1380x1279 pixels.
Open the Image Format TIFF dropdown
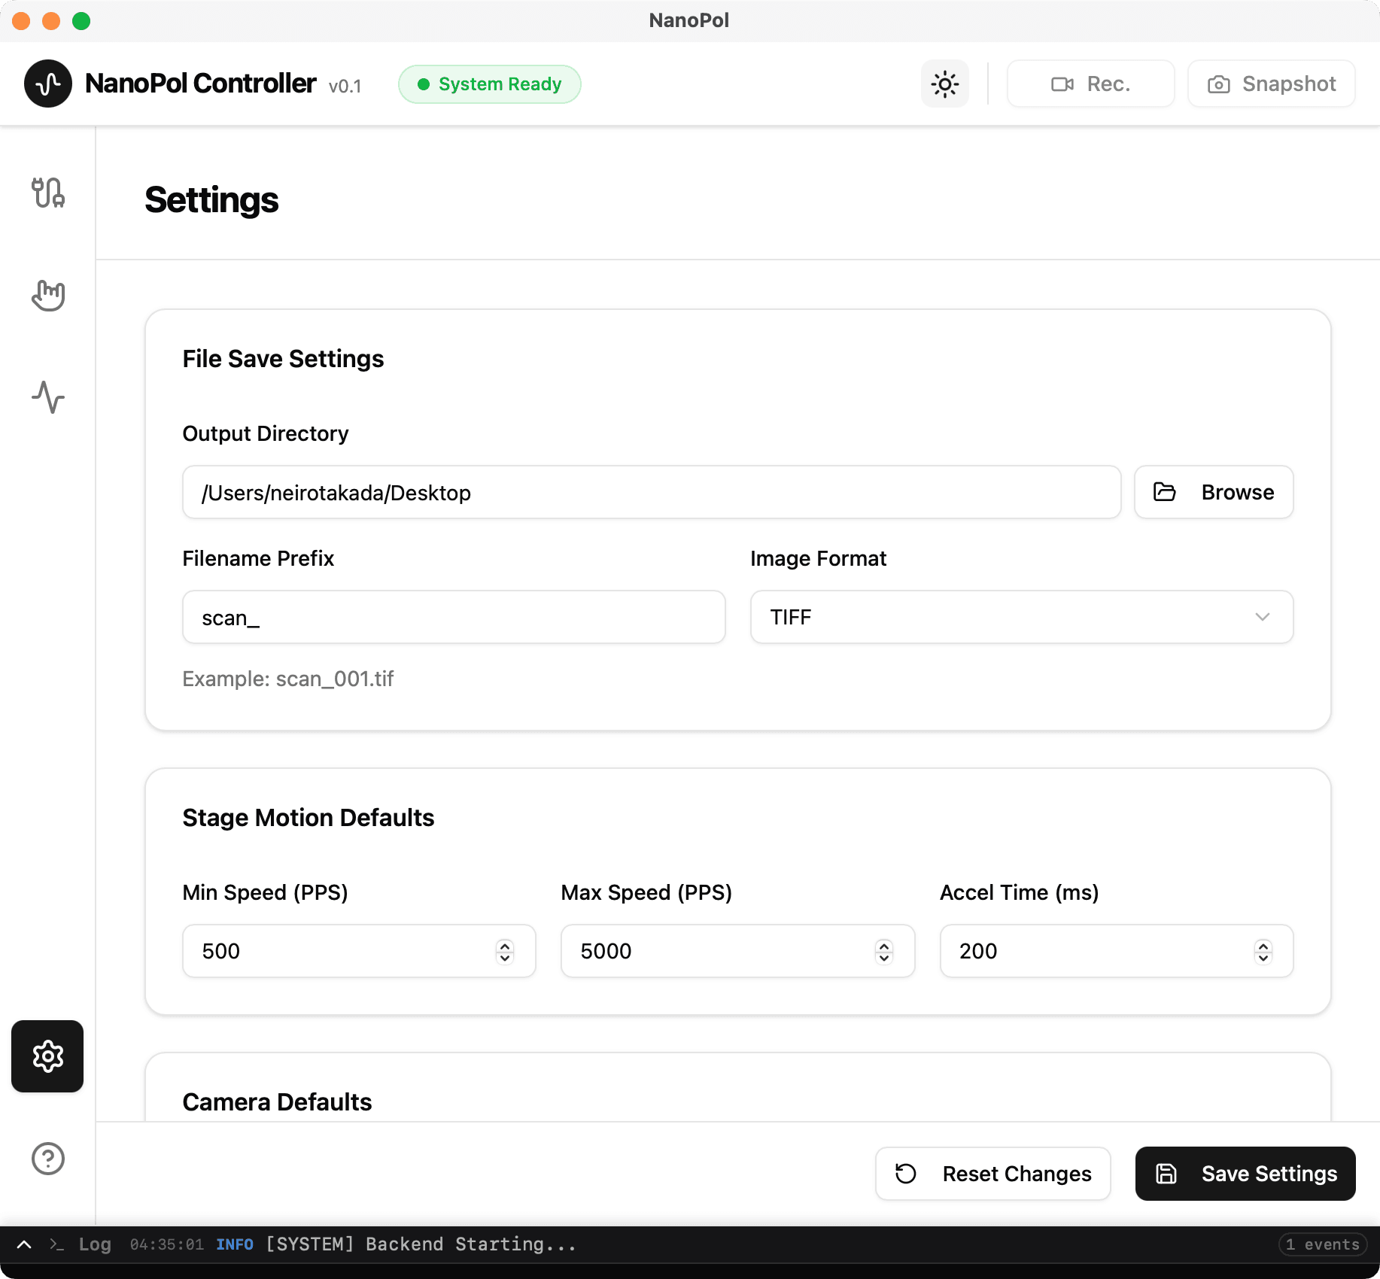pyautogui.click(x=1021, y=617)
